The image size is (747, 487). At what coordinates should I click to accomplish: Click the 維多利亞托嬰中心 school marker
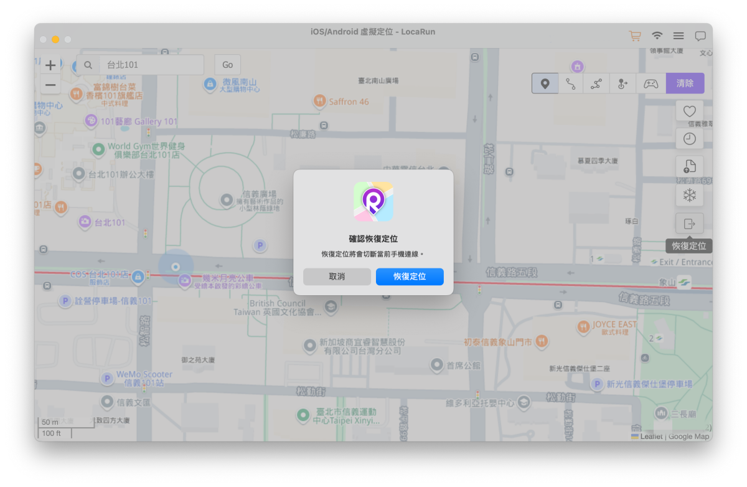[x=524, y=402]
